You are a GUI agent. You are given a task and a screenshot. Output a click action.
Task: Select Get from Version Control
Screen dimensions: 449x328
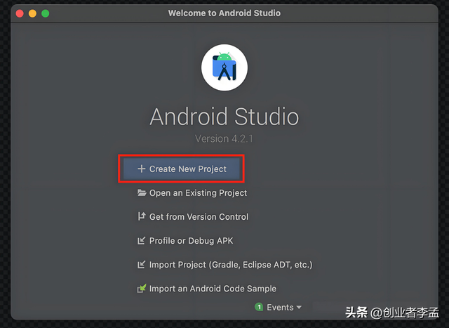(199, 217)
